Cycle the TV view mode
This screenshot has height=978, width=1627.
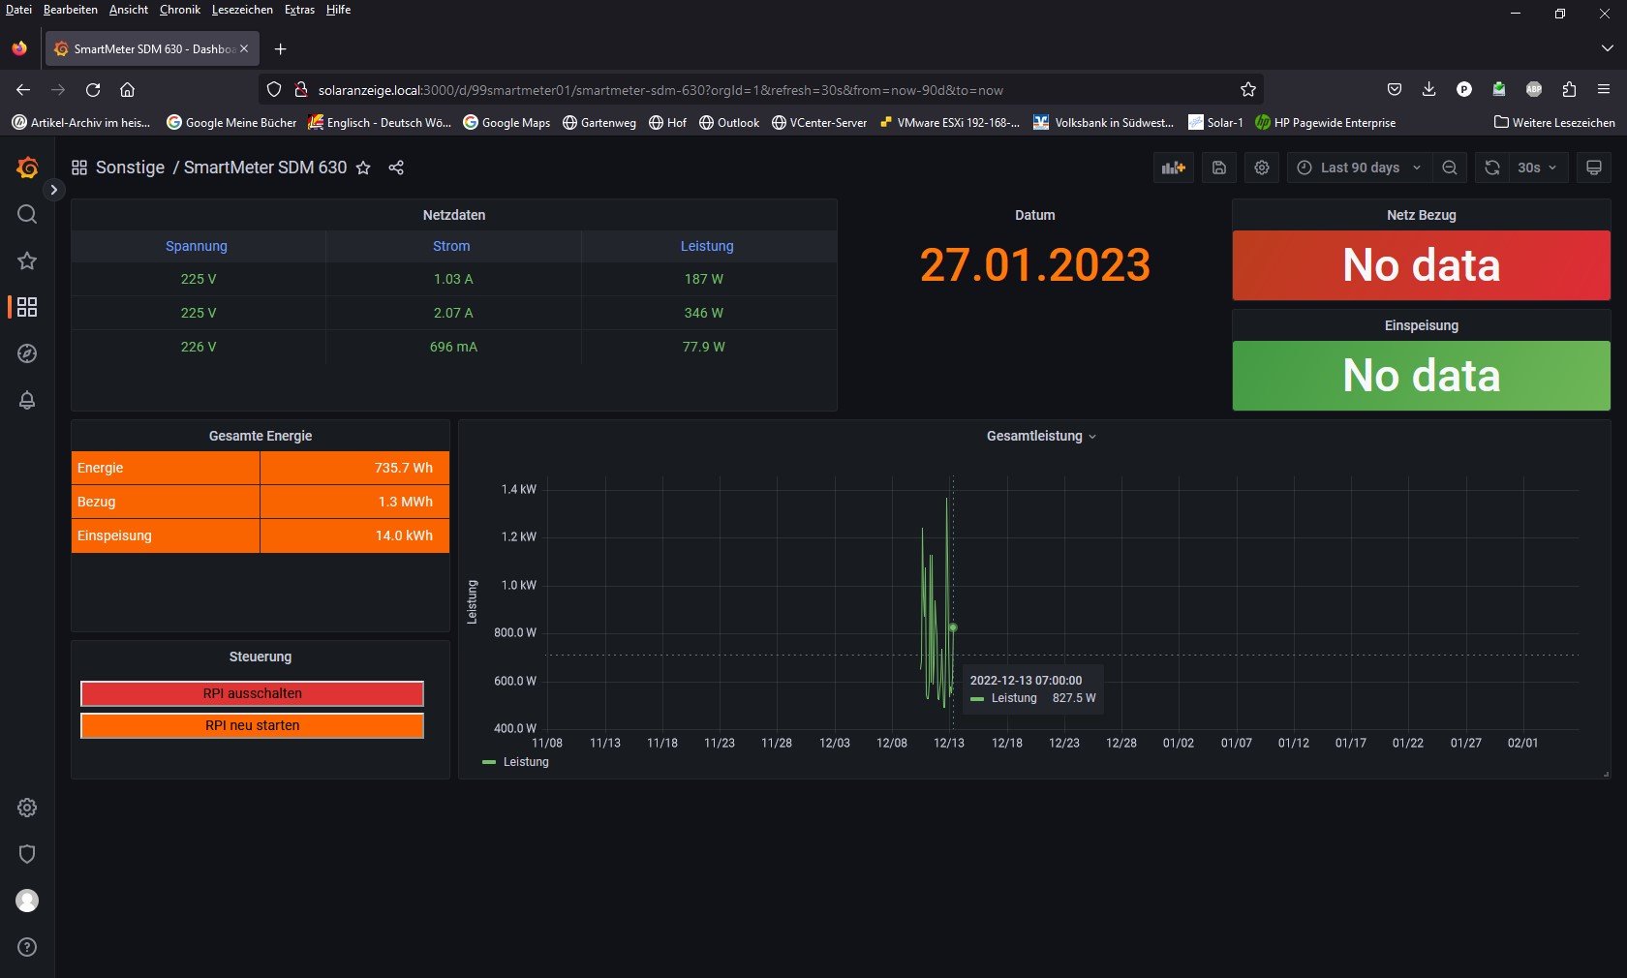(x=1593, y=168)
